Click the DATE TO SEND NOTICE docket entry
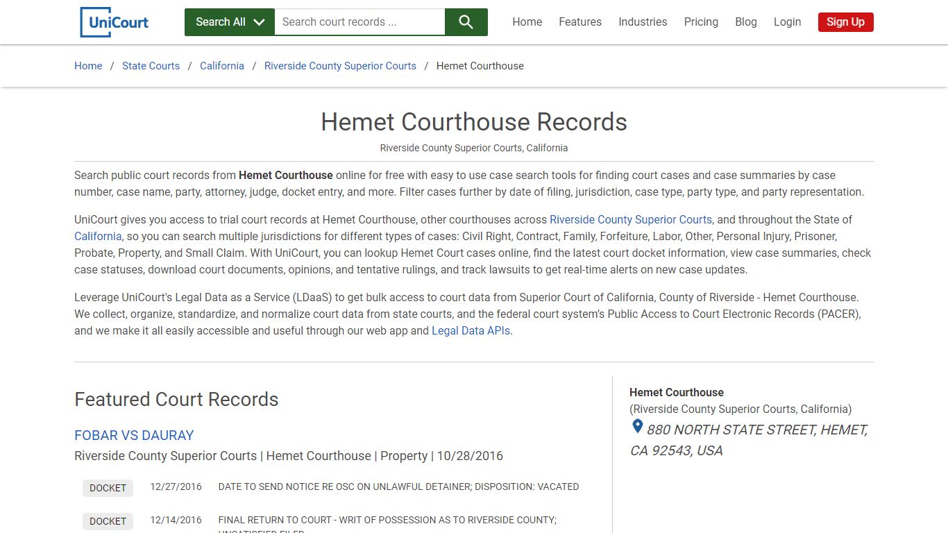Viewport: 948px width, 533px height. [398, 487]
